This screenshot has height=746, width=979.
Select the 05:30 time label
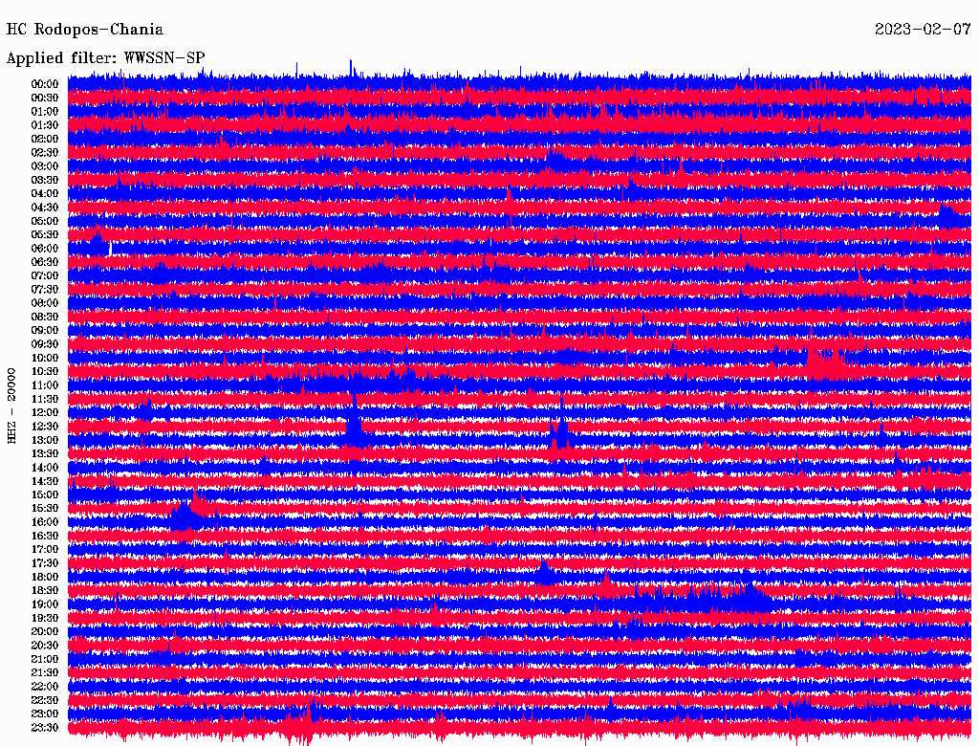pos(45,235)
